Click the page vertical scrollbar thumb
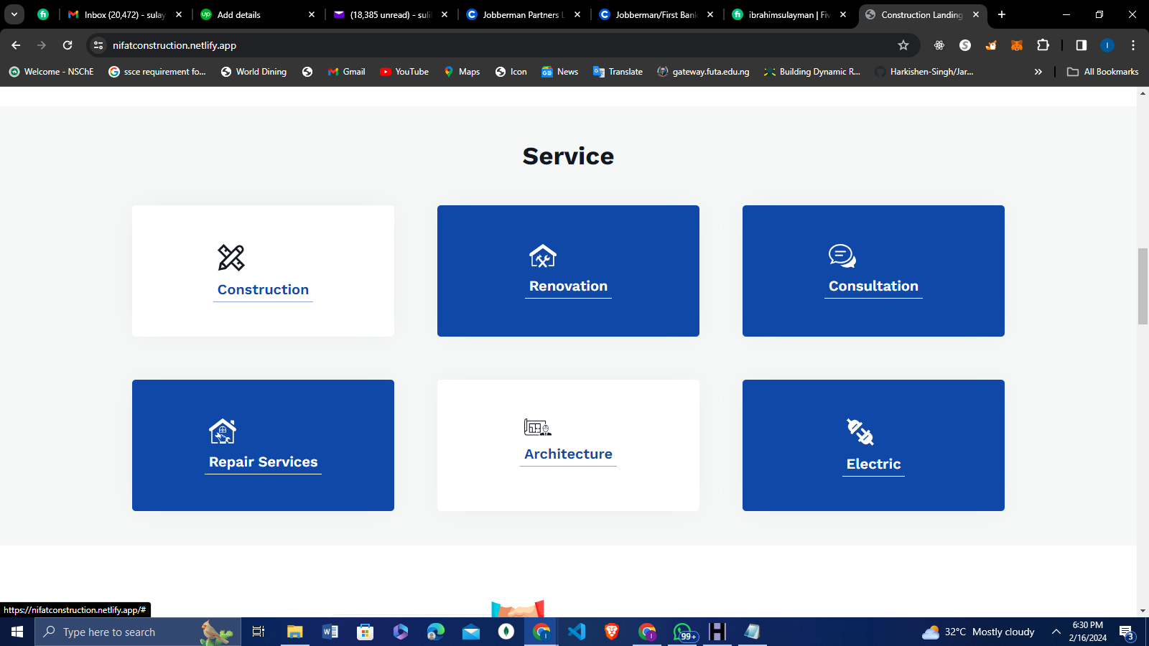The height and width of the screenshot is (646, 1149). click(x=1143, y=286)
